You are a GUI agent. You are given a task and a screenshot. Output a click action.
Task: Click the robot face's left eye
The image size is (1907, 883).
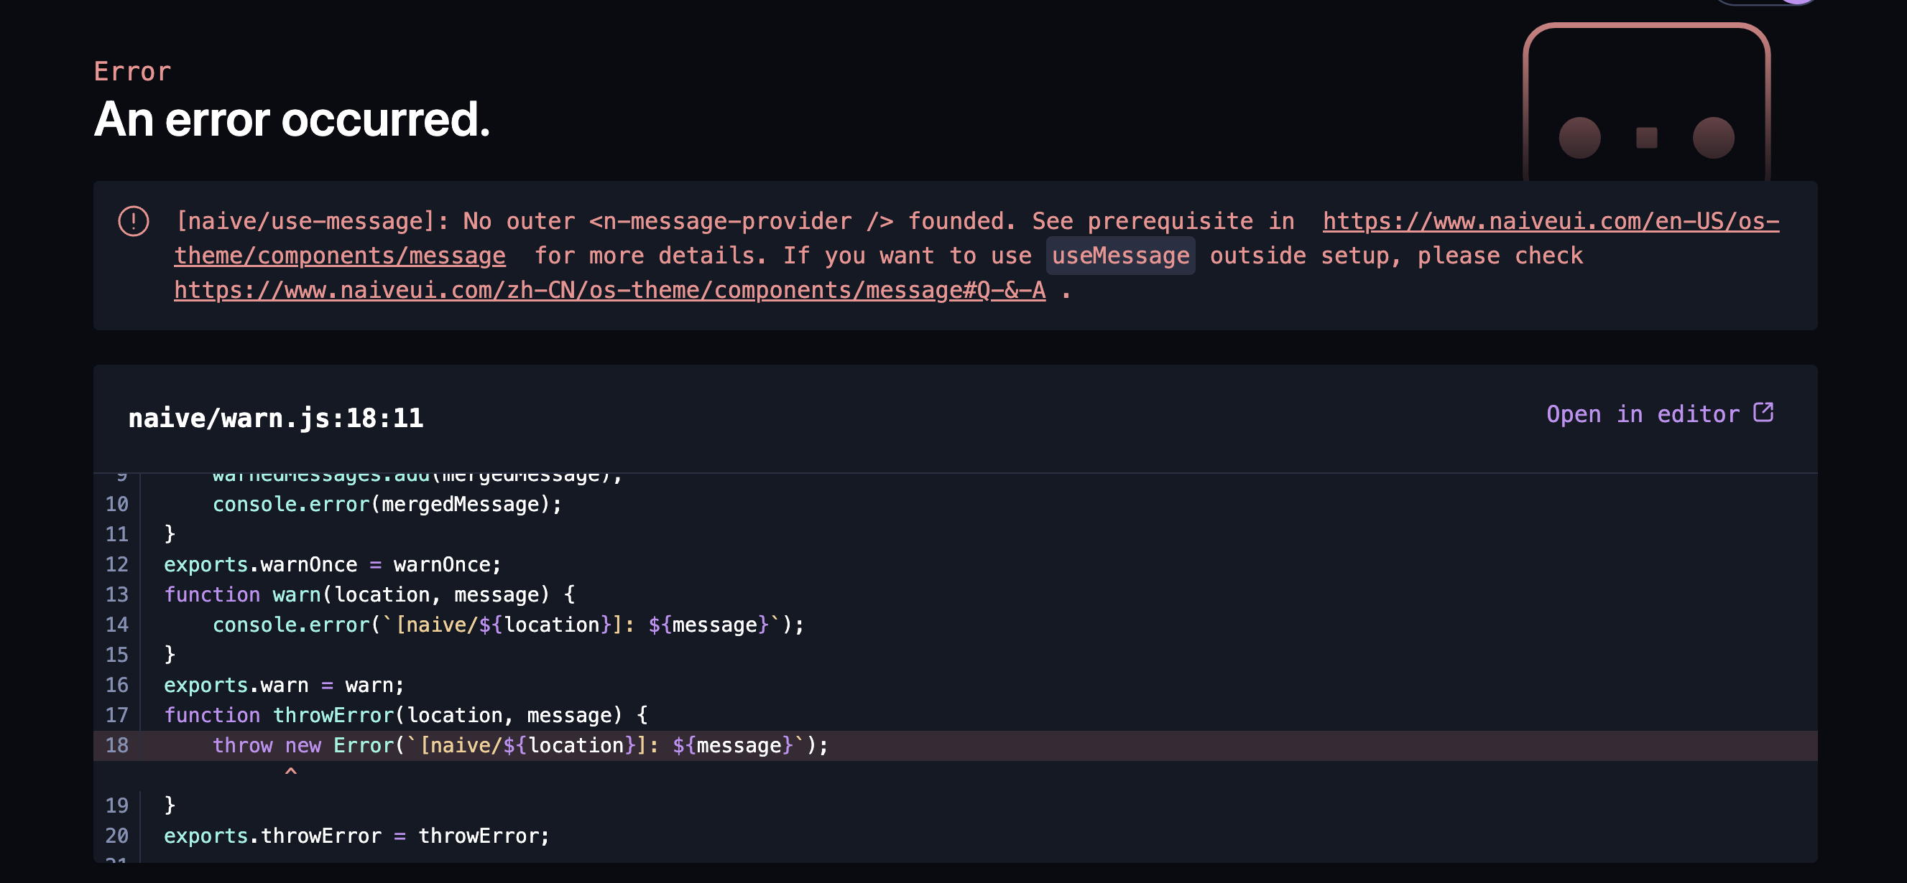[1579, 138]
